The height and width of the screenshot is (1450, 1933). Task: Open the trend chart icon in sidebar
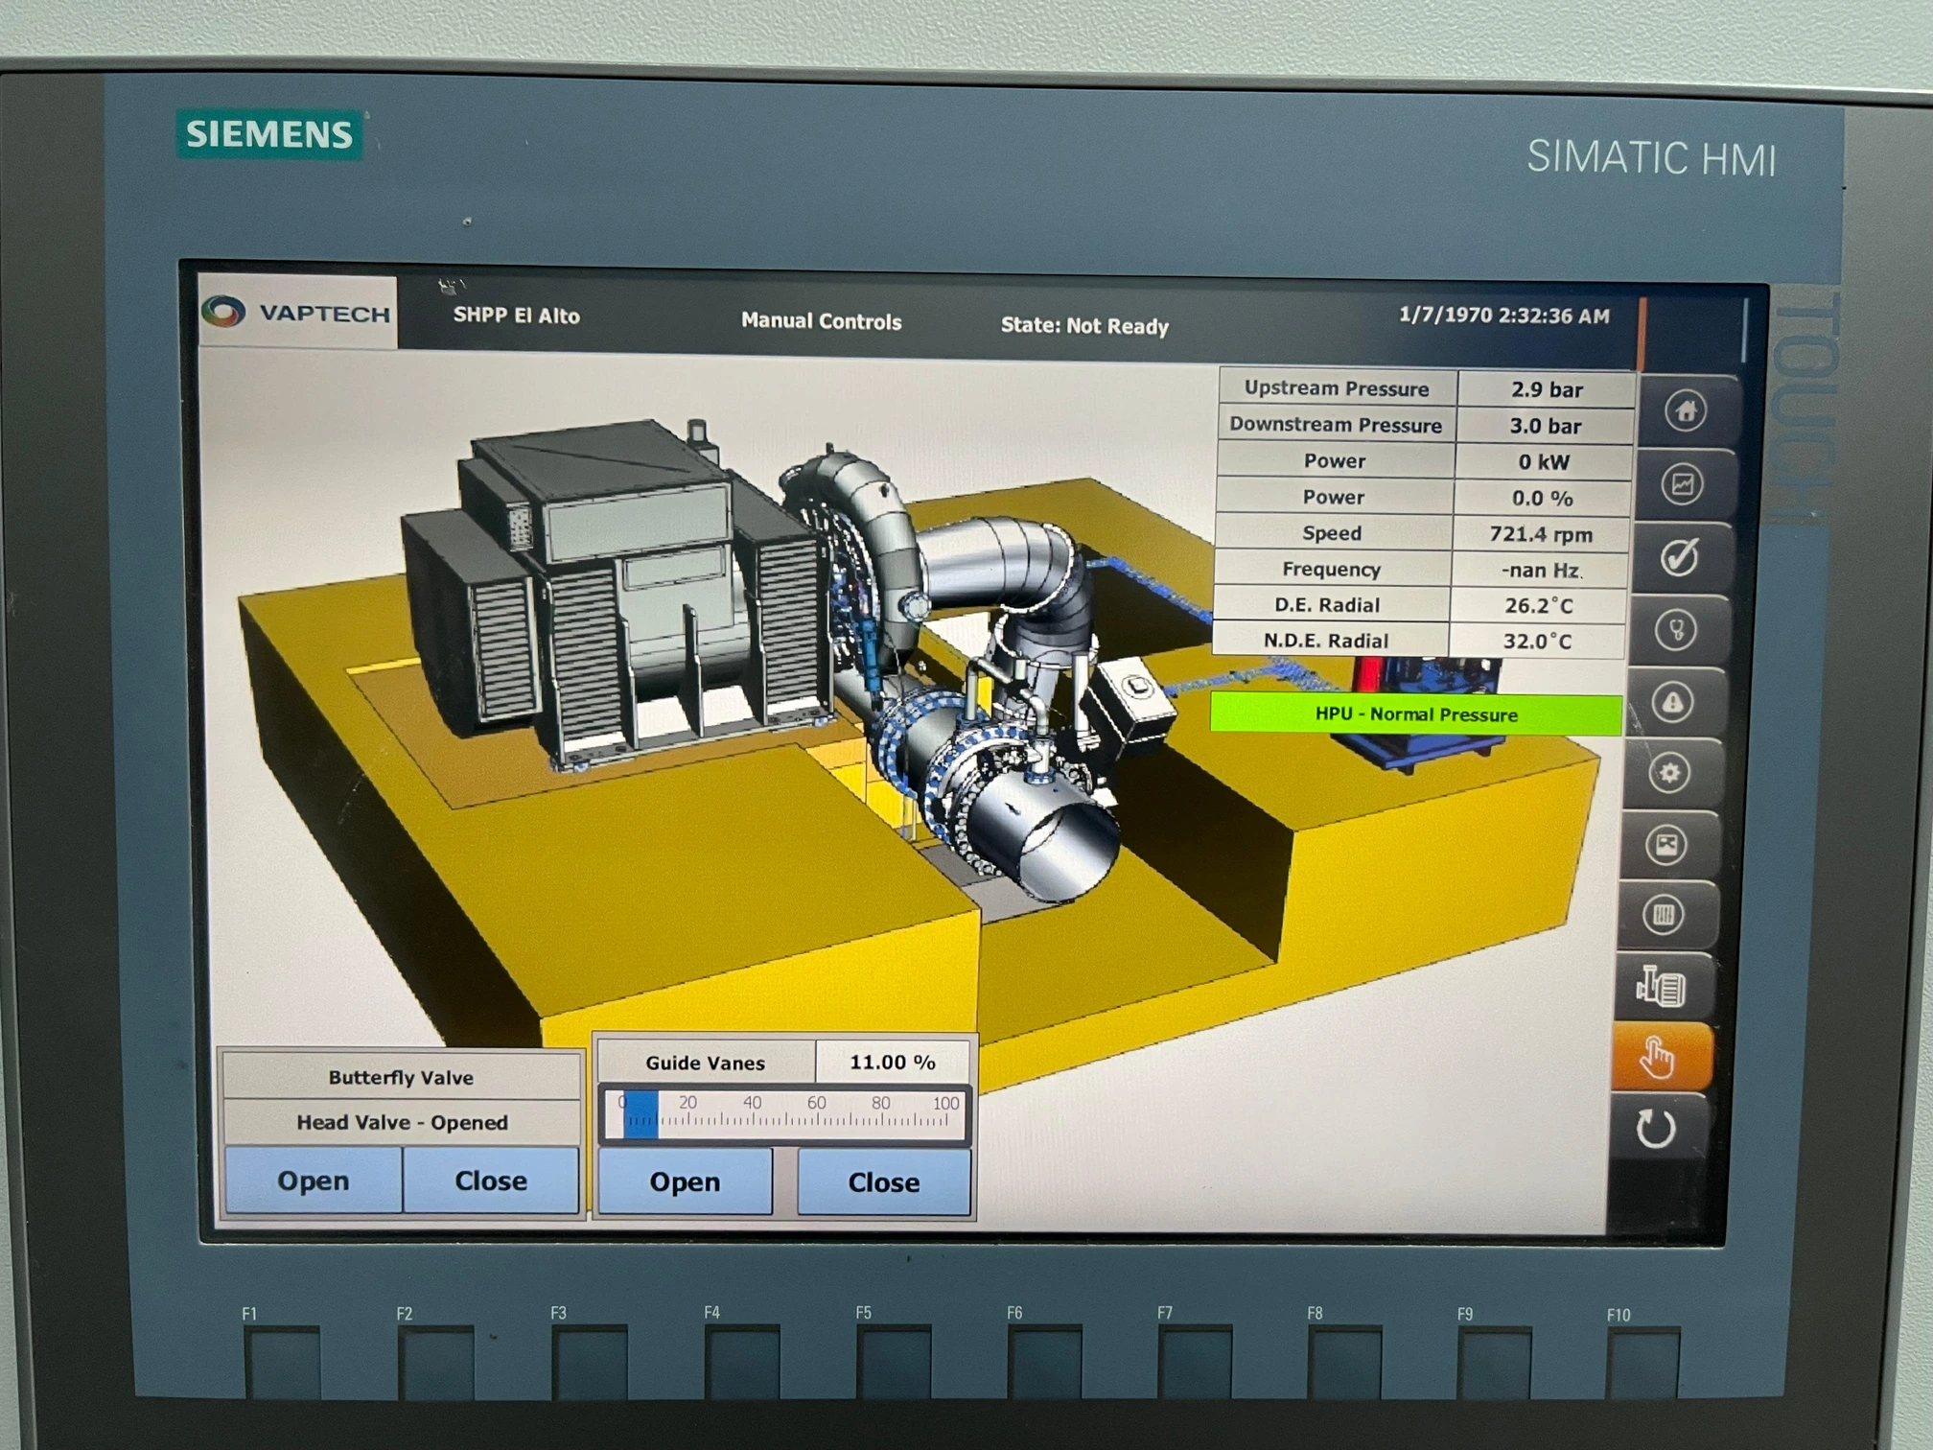coord(1682,484)
